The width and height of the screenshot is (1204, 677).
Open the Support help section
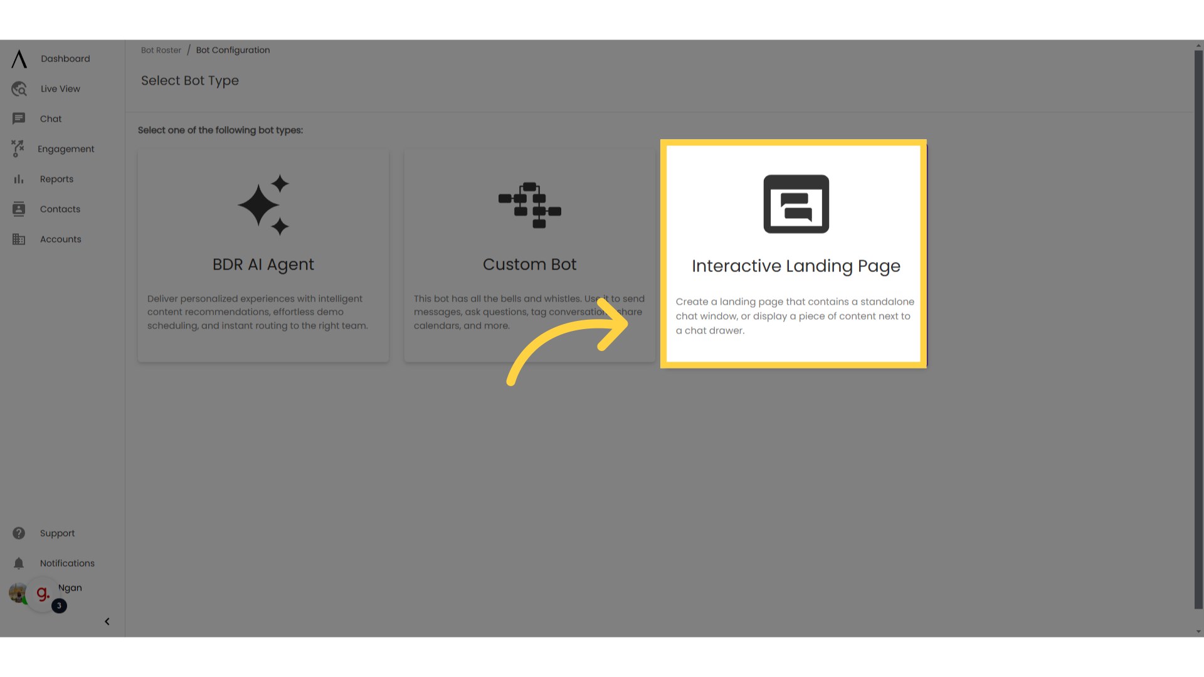click(x=58, y=532)
